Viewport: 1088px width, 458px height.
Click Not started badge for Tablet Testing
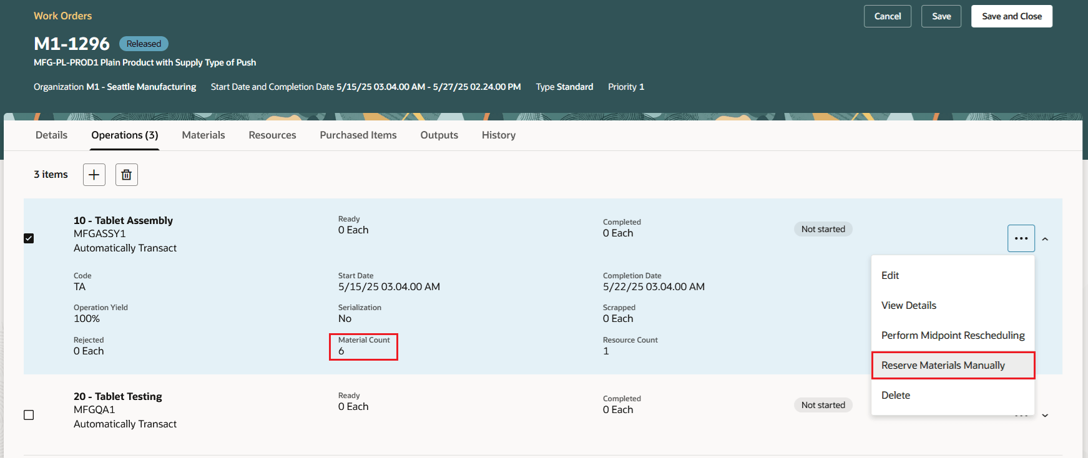(823, 405)
